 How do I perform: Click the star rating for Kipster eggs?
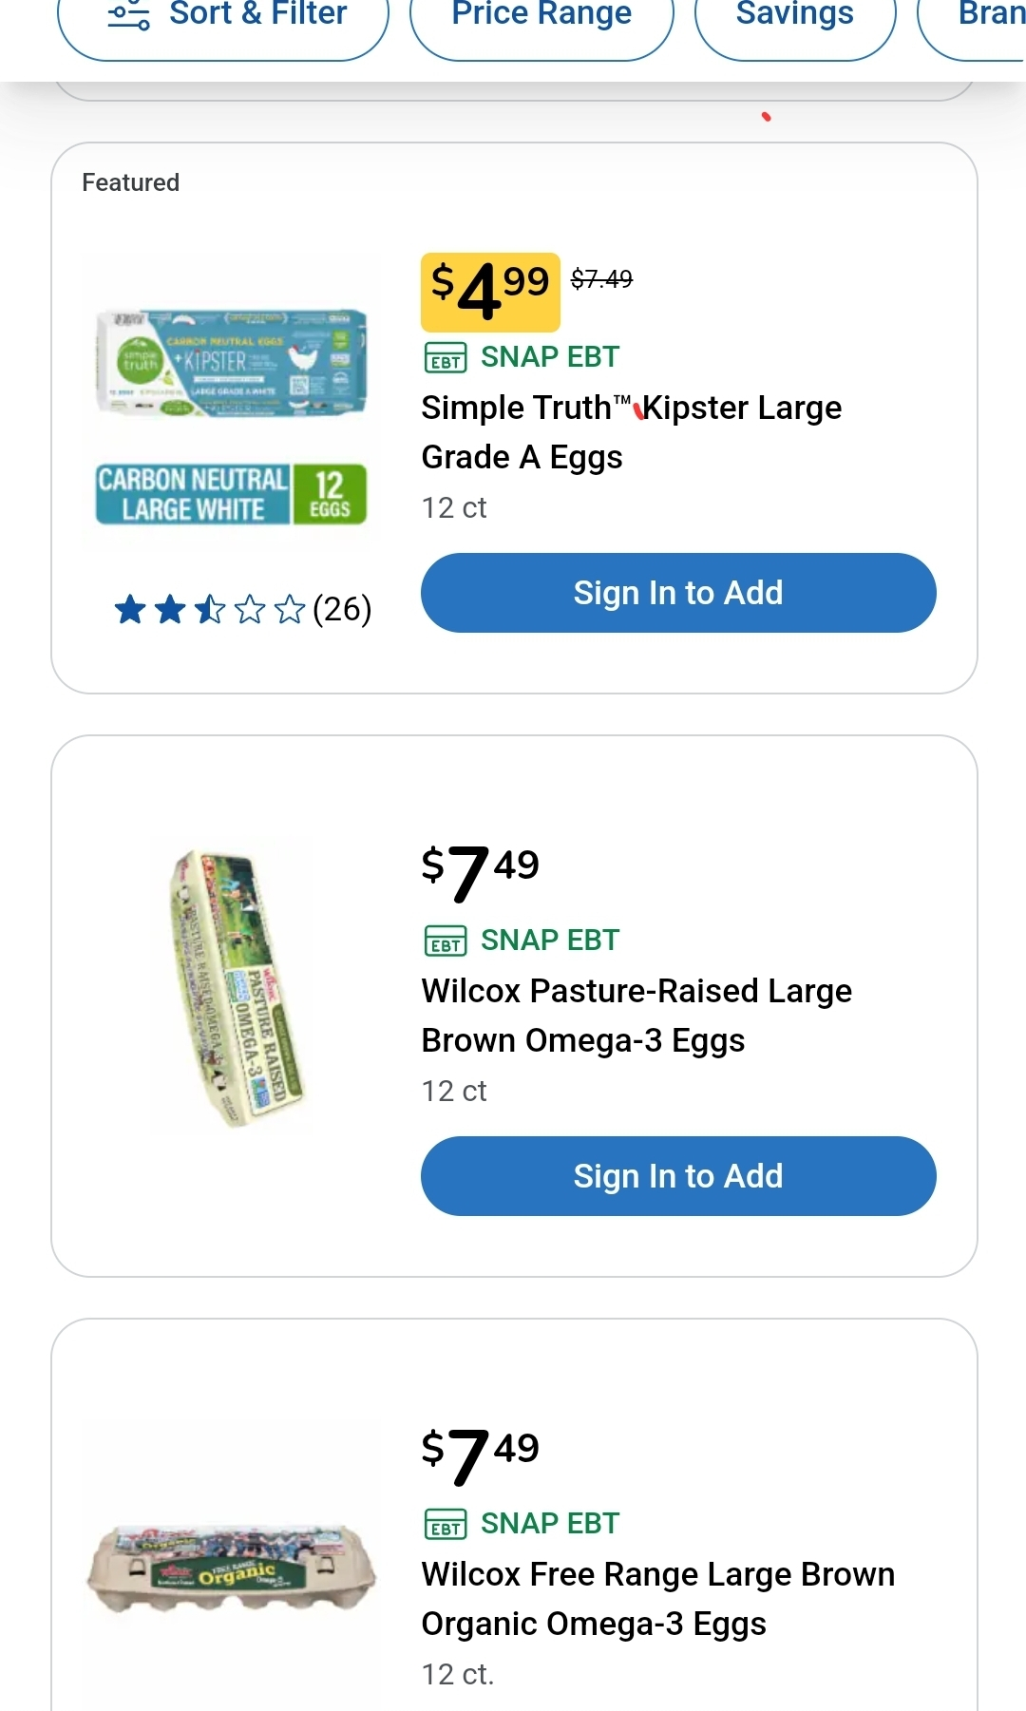point(209,609)
